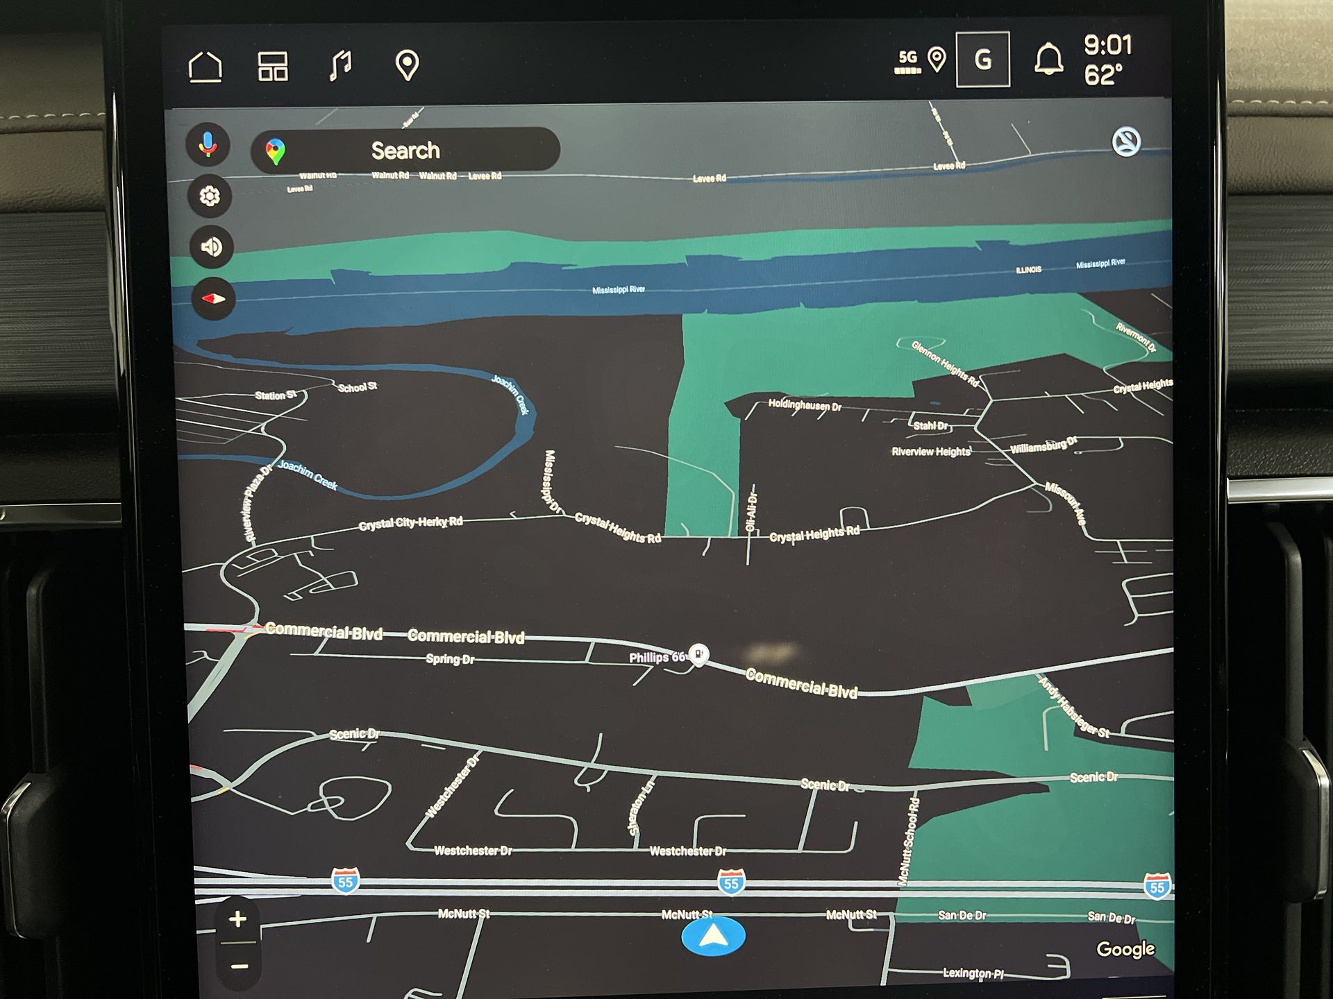Tap the Riverview Heights label
Screen dimensions: 1333x999
(930, 452)
